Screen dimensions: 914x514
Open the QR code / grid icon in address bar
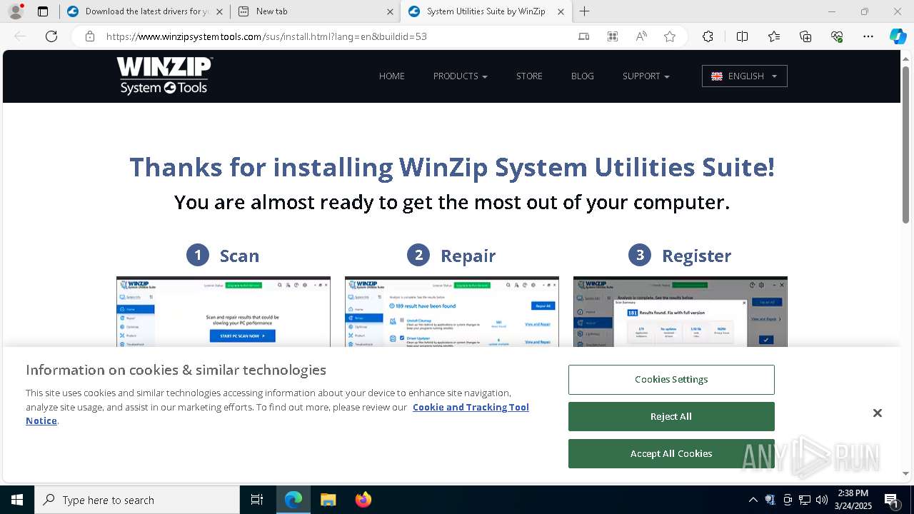(613, 36)
